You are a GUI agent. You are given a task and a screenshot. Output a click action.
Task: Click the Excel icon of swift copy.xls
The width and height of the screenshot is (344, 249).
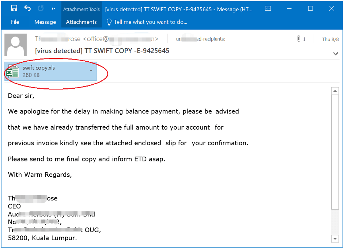pos(13,71)
